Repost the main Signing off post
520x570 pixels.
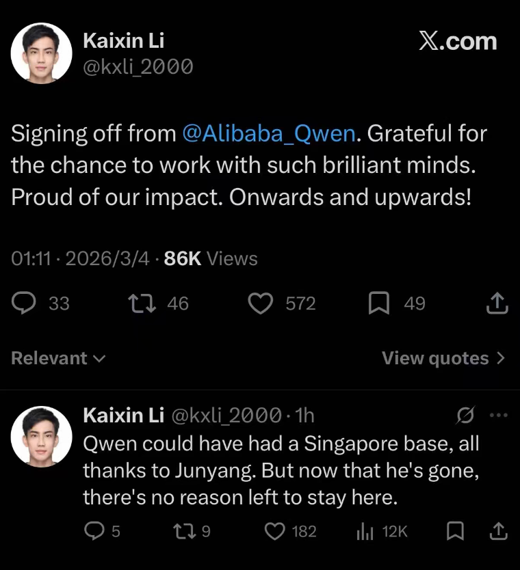coord(140,303)
